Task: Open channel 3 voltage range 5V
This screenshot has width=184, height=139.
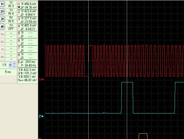Action: [x=11, y=18]
